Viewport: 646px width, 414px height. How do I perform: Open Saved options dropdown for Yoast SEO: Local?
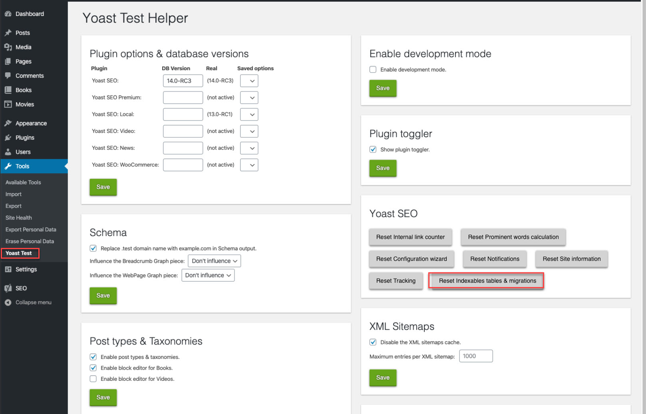[x=249, y=115]
